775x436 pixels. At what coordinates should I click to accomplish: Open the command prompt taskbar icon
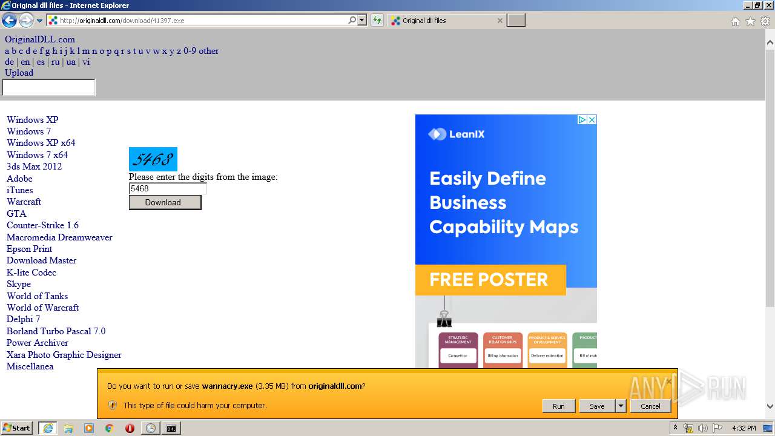(x=171, y=428)
